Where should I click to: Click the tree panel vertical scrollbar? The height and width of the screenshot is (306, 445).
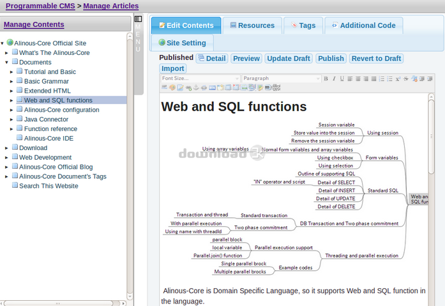pos(130,166)
